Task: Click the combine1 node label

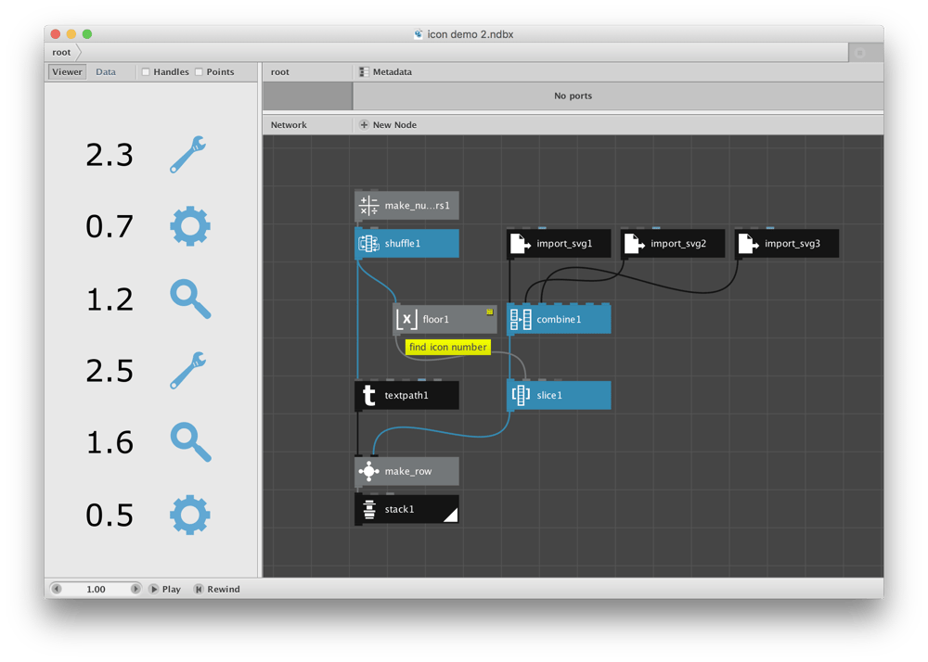Action: [559, 319]
